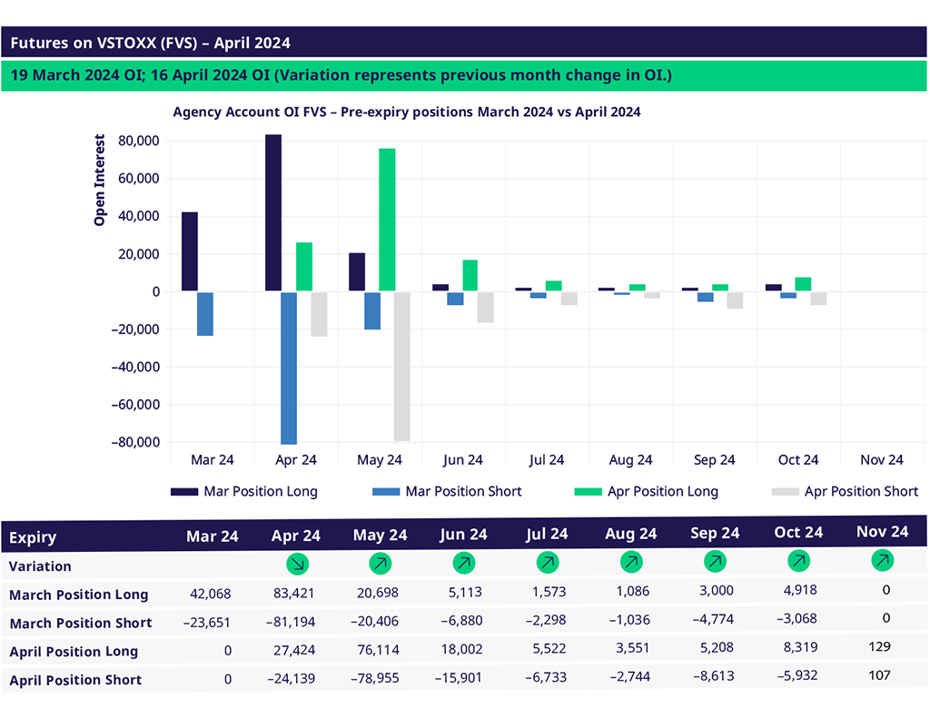
Task: Select the Expiry column header
Action: 33,537
